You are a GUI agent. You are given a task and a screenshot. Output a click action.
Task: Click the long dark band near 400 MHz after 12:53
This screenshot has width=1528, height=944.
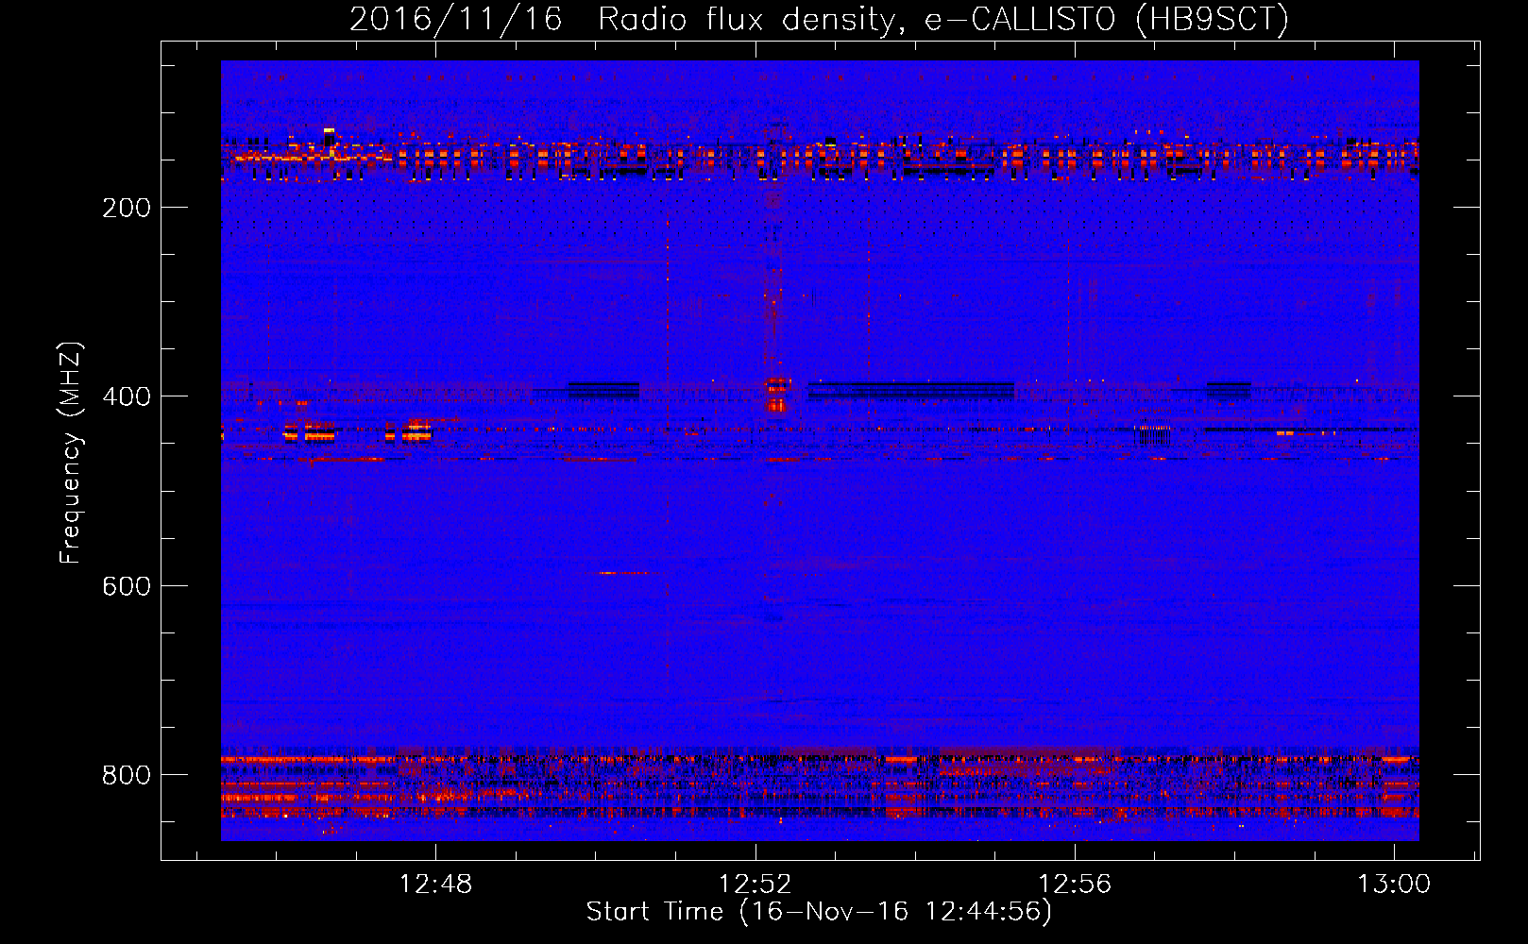911,390
